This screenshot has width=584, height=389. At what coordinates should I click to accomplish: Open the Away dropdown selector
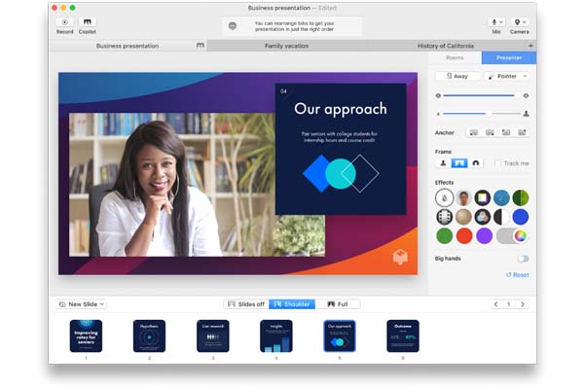pyautogui.click(x=458, y=76)
